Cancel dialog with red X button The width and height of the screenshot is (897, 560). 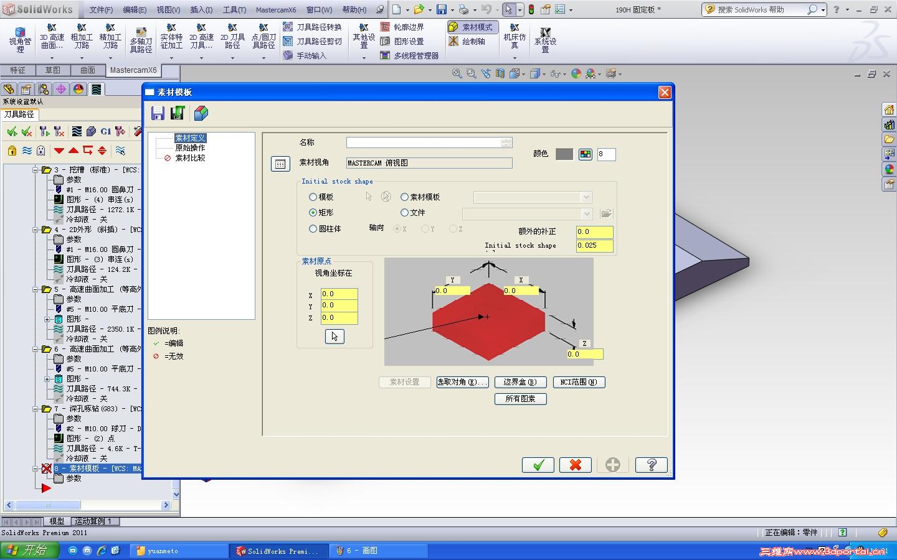[576, 465]
